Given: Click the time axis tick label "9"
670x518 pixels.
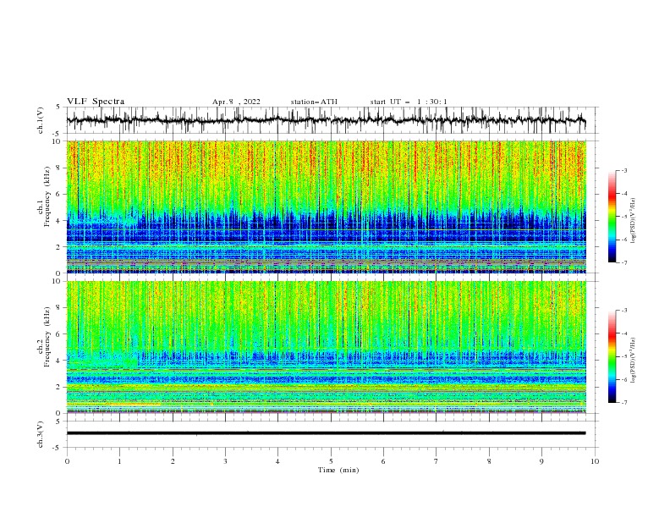Looking at the screenshot, I should 541,461.
